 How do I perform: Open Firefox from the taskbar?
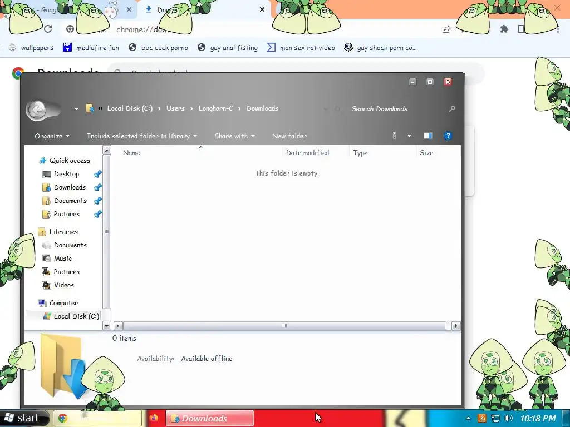pyautogui.click(x=154, y=418)
